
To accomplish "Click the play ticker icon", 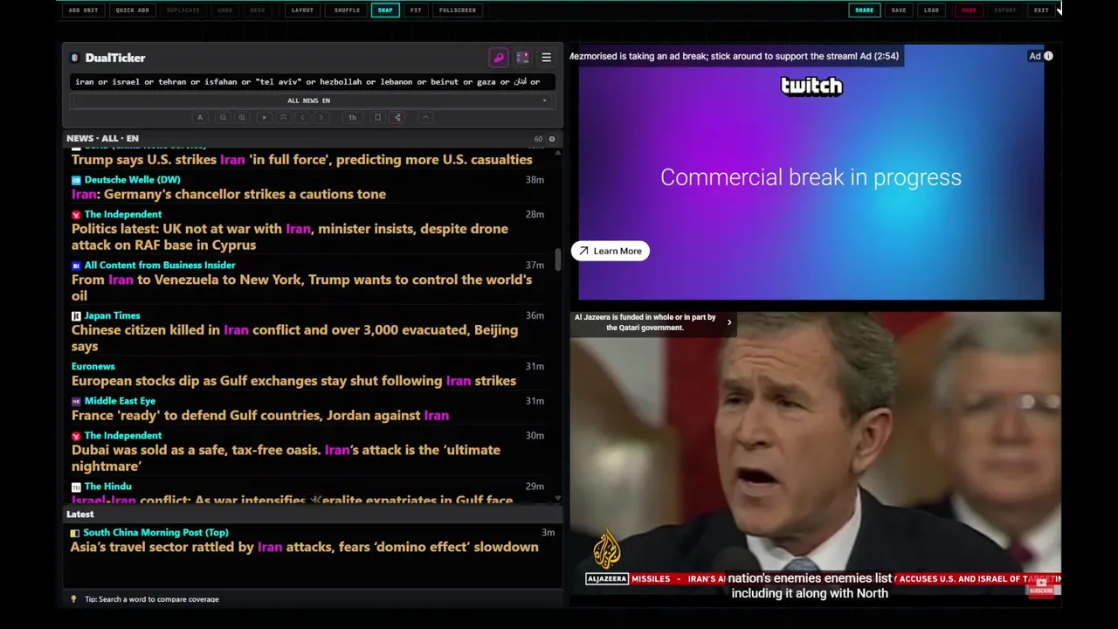I will 264,117.
